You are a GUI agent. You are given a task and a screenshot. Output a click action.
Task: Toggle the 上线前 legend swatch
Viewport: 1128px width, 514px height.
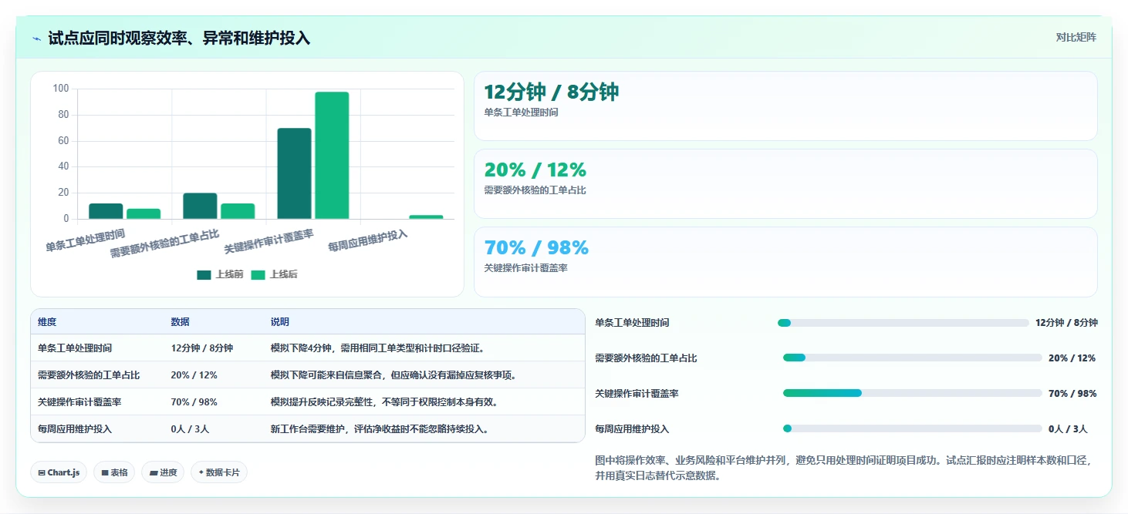[x=204, y=275]
